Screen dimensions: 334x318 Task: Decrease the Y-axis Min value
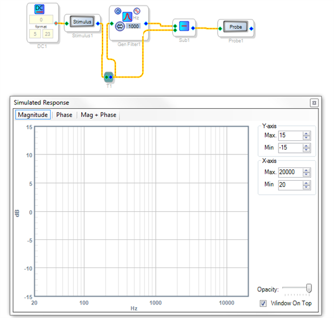click(307, 150)
